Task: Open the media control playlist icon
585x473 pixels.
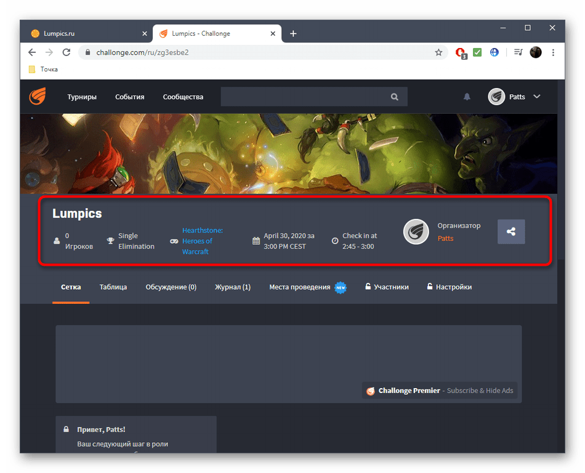Action: point(518,52)
